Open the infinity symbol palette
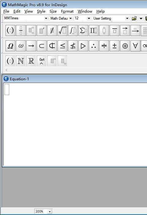Screen dimensions: 147x215 [x=144, y=46]
